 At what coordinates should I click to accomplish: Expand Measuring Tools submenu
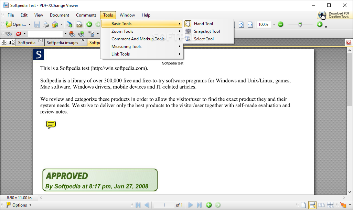pyautogui.click(x=142, y=47)
